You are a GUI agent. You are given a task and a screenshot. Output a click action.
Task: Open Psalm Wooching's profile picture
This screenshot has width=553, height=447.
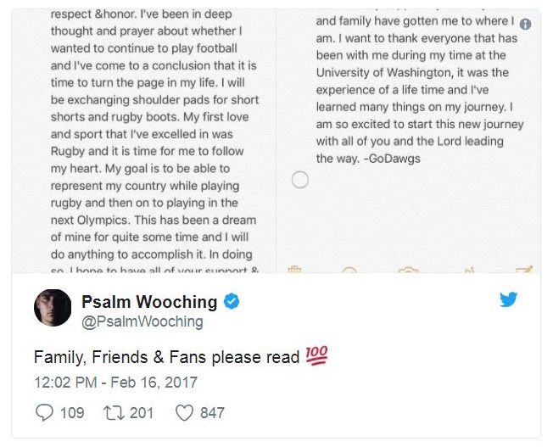53,307
